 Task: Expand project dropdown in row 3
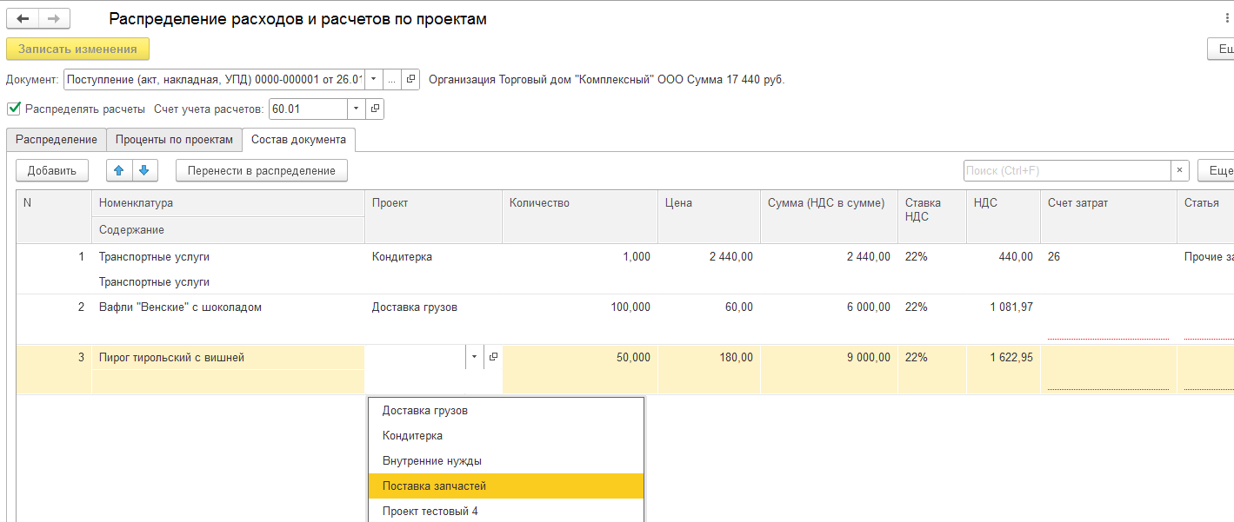tap(474, 357)
